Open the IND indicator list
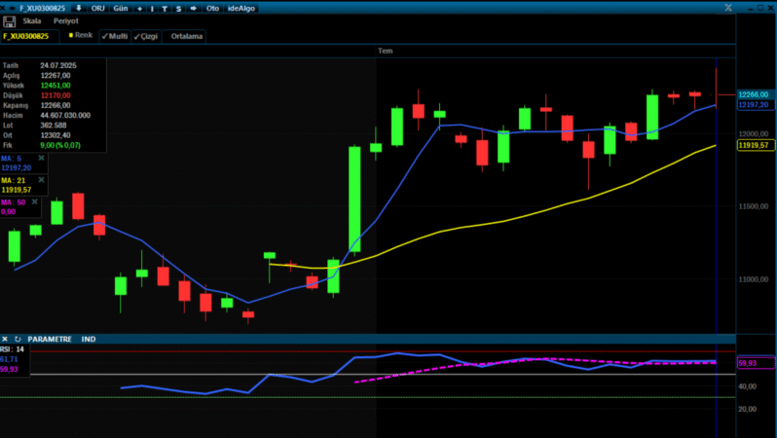This screenshot has height=438, width=777. (89, 339)
